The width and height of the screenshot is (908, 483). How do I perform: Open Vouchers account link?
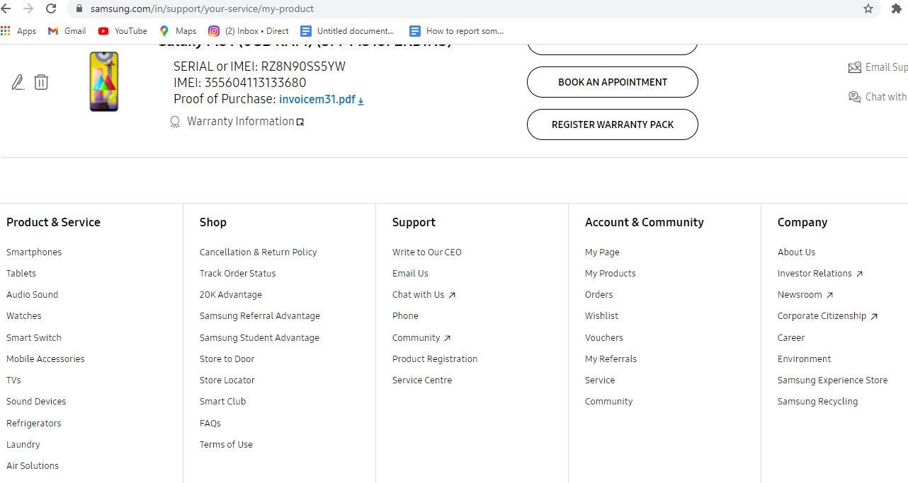[604, 338]
